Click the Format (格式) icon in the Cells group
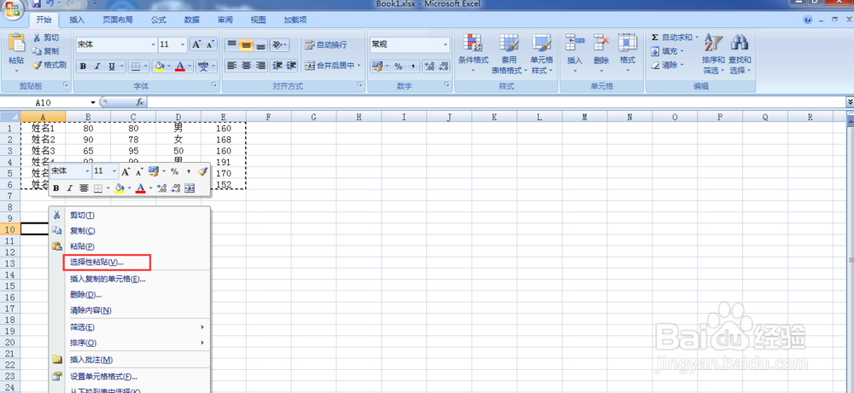 point(628,43)
